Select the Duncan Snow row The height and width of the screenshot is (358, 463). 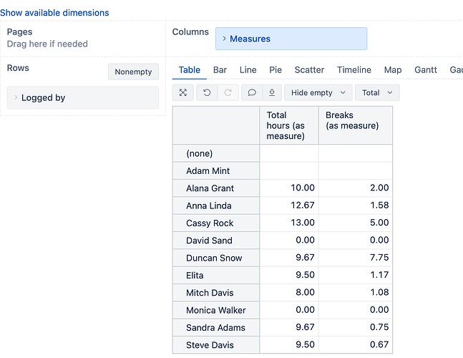point(216,258)
